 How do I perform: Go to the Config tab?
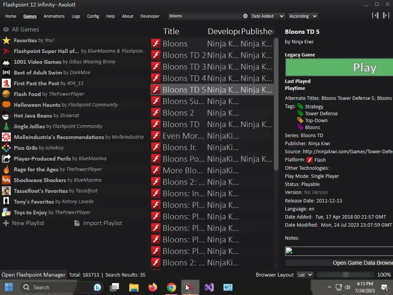[93, 16]
